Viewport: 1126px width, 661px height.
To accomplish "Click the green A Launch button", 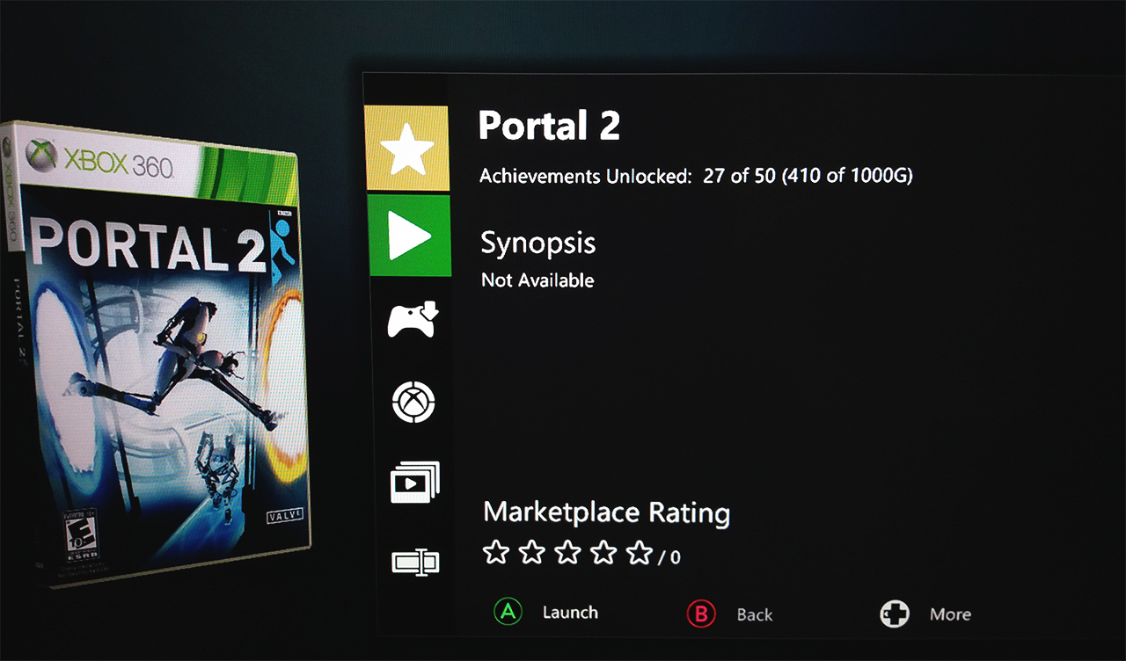I will point(508,612).
